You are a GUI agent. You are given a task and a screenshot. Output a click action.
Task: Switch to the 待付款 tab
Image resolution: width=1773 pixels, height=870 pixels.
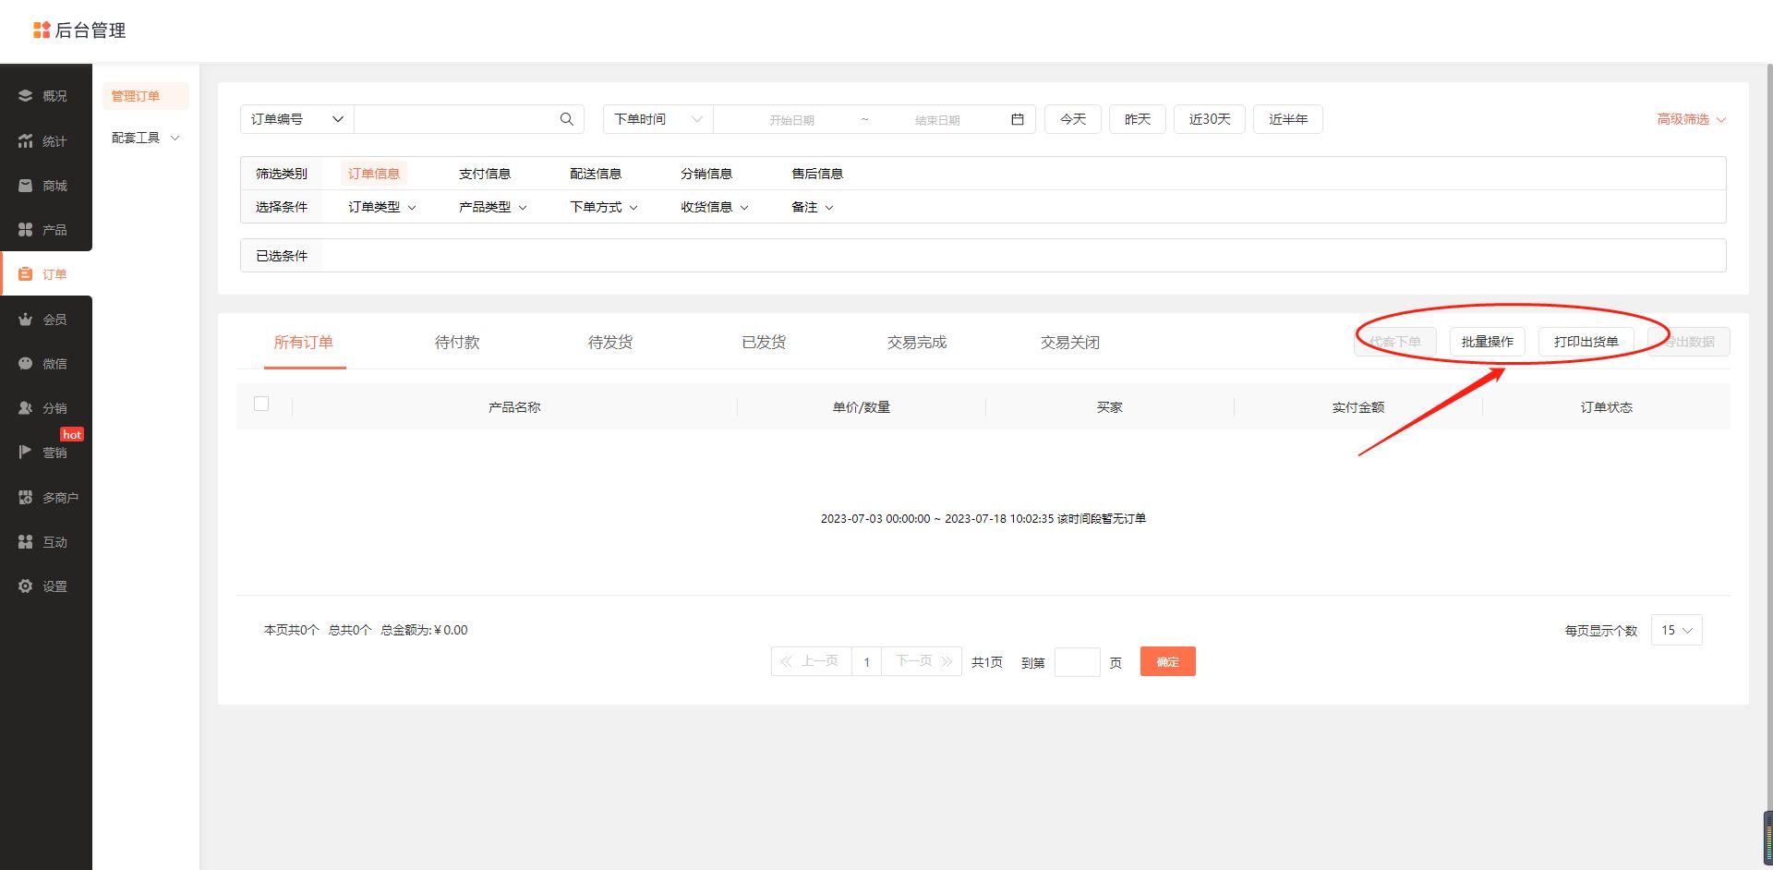click(x=457, y=343)
